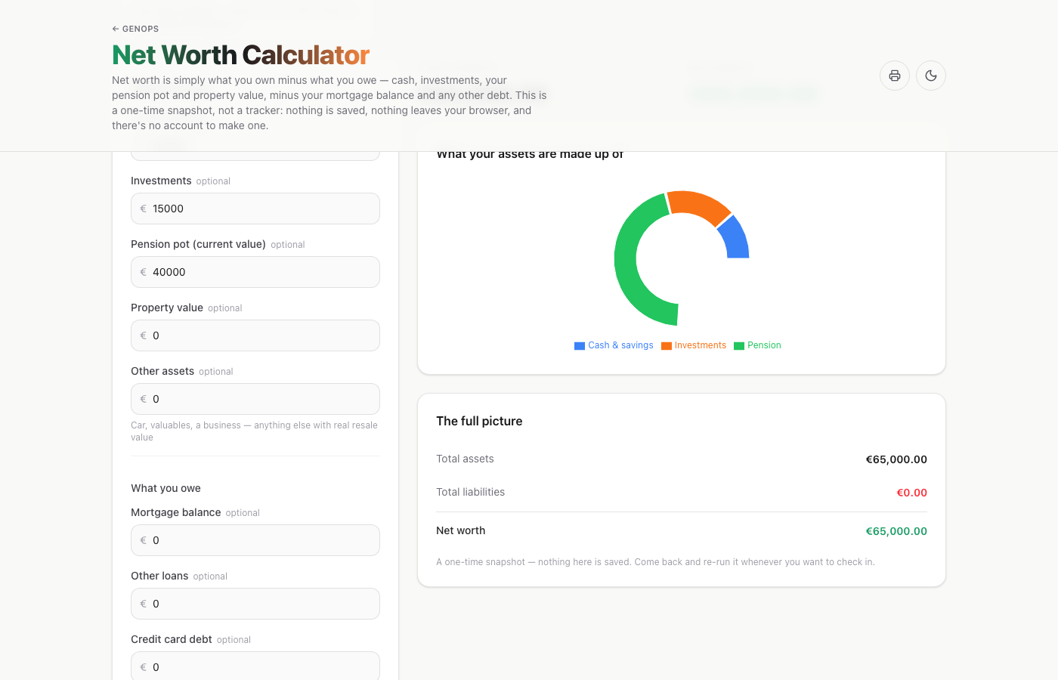1058x680 pixels.
Task: Click the Other loans input field
Action: (x=255, y=604)
